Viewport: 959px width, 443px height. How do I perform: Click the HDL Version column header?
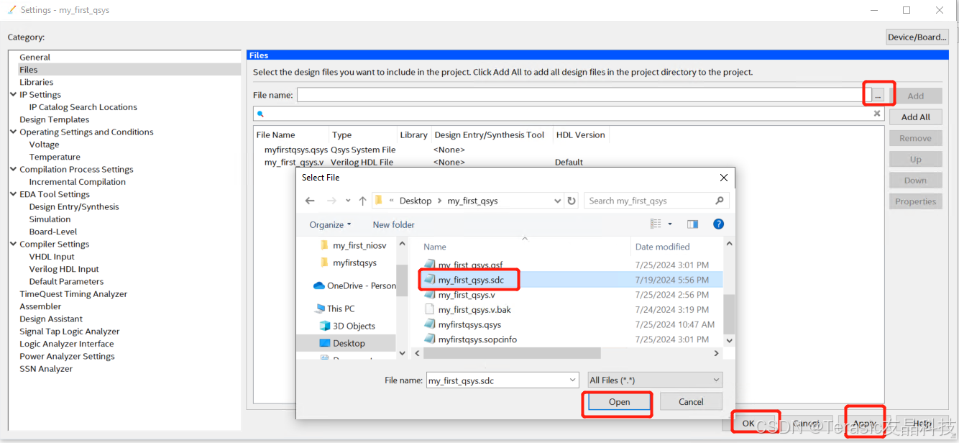click(x=579, y=134)
